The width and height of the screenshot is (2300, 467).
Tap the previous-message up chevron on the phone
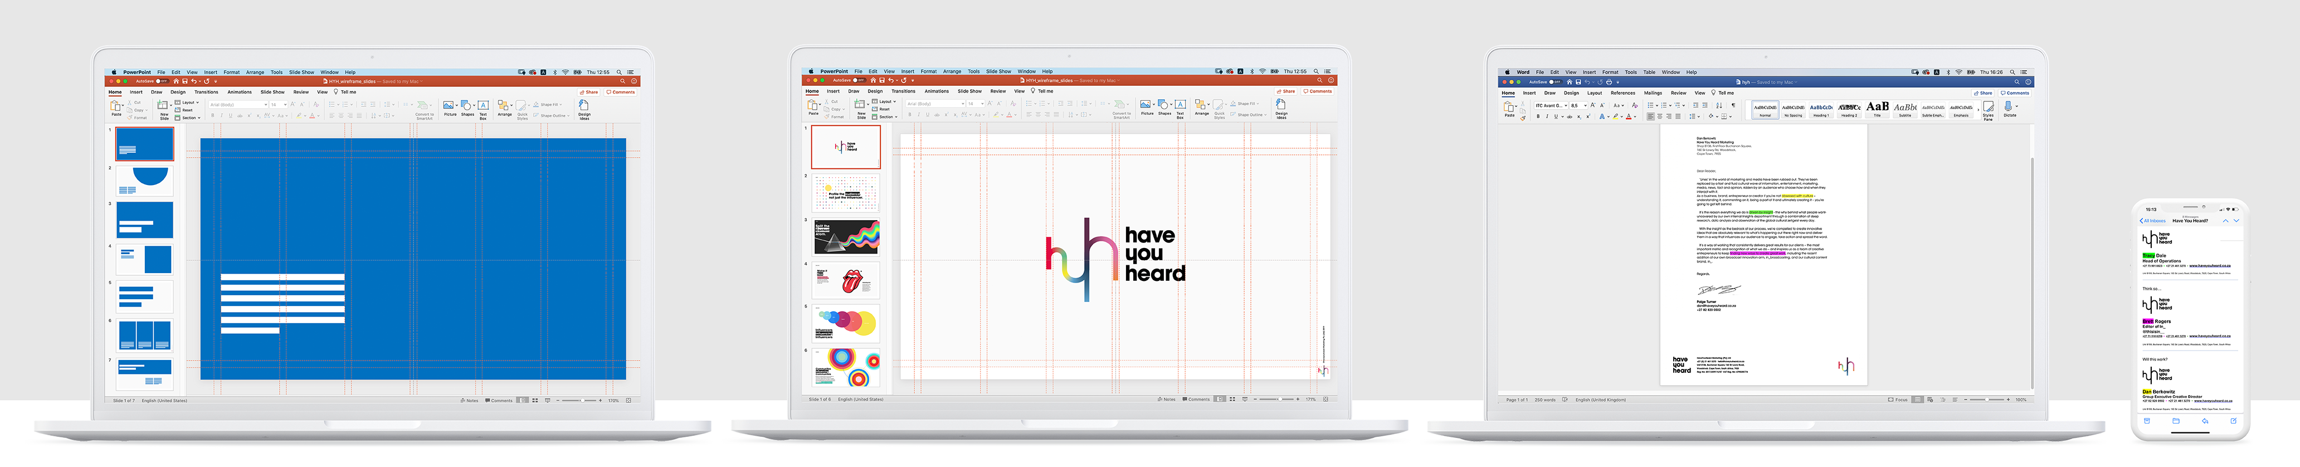[2226, 221]
